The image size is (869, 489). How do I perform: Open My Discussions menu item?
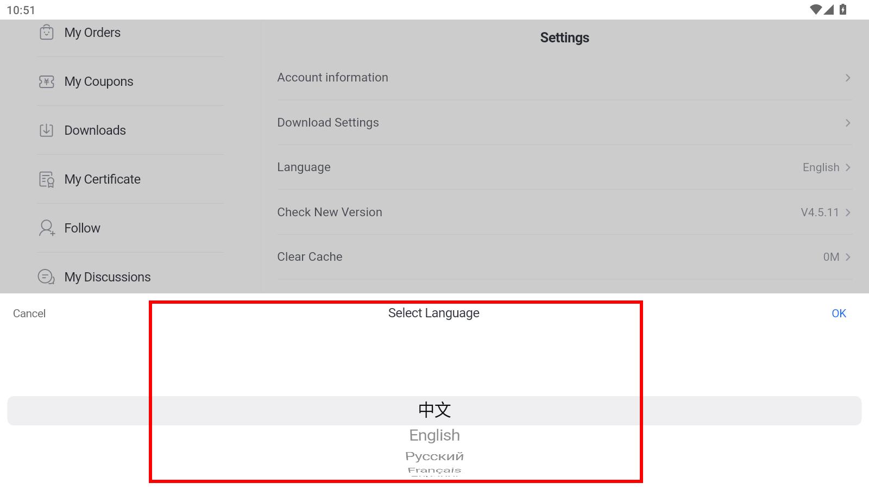coord(108,277)
